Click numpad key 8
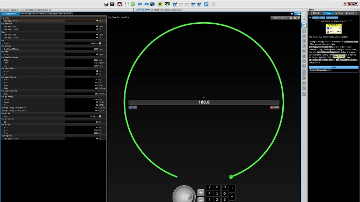The image size is (360, 202). click(x=217, y=187)
